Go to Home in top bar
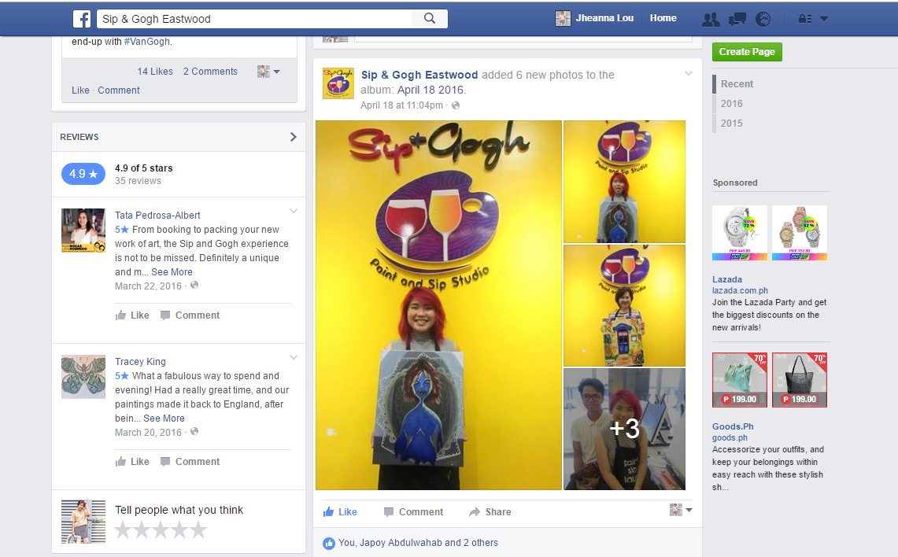 (x=663, y=18)
